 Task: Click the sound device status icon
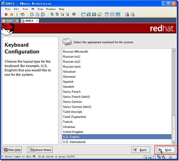164,157
